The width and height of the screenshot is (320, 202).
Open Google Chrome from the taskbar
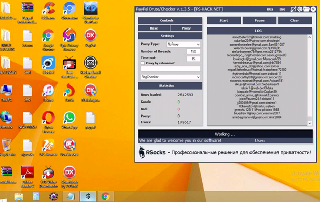click(x=105, y=196)
